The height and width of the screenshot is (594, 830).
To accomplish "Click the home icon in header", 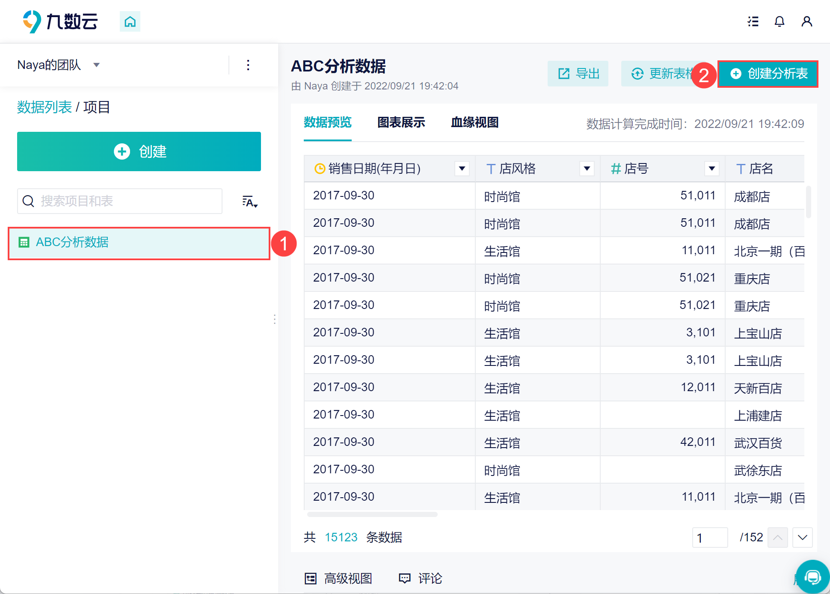I will click(130, 21).
